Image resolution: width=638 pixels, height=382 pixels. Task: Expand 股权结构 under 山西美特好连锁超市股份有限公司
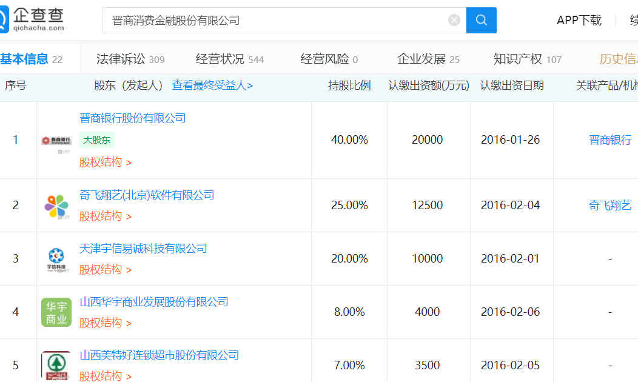coord(106,376)
